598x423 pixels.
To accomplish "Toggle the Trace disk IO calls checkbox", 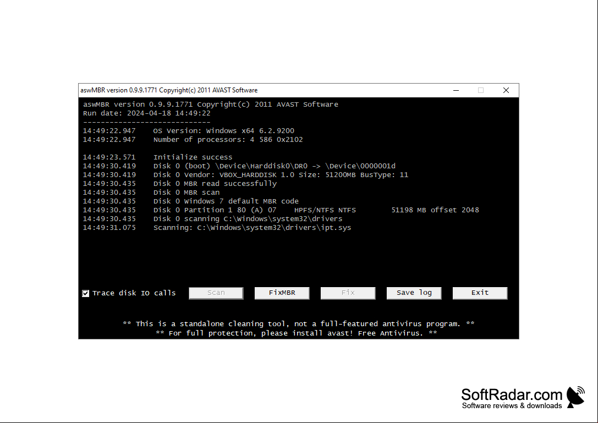I will (86, 293).
